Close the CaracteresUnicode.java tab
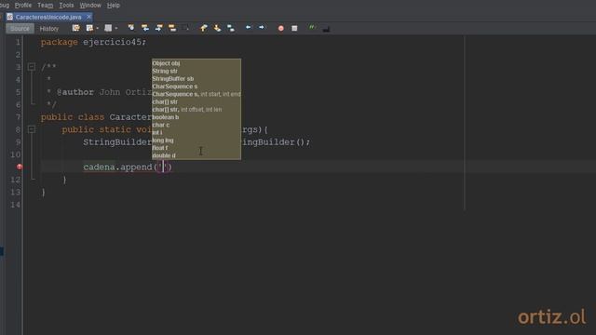Screen dimensions: 596x335 (x=88, y=17)
